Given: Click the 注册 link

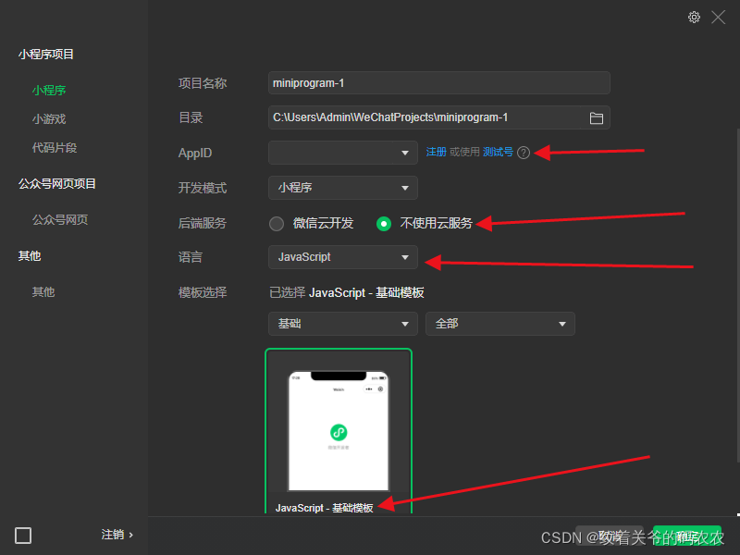Looking at the screenshot, I should (x=436, y=152).
